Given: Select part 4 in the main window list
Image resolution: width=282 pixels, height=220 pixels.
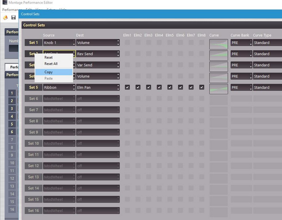Looking at the screenshot, I should click(12, 116).
